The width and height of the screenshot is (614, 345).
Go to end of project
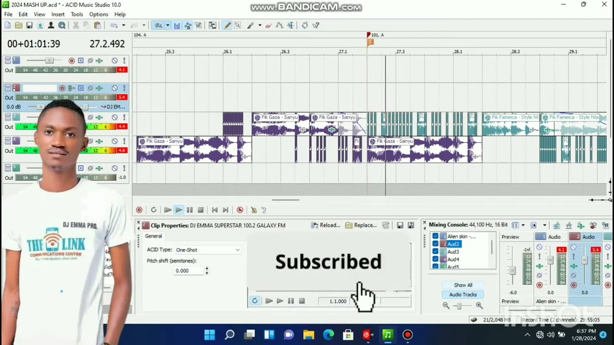[x=225, y=210]
